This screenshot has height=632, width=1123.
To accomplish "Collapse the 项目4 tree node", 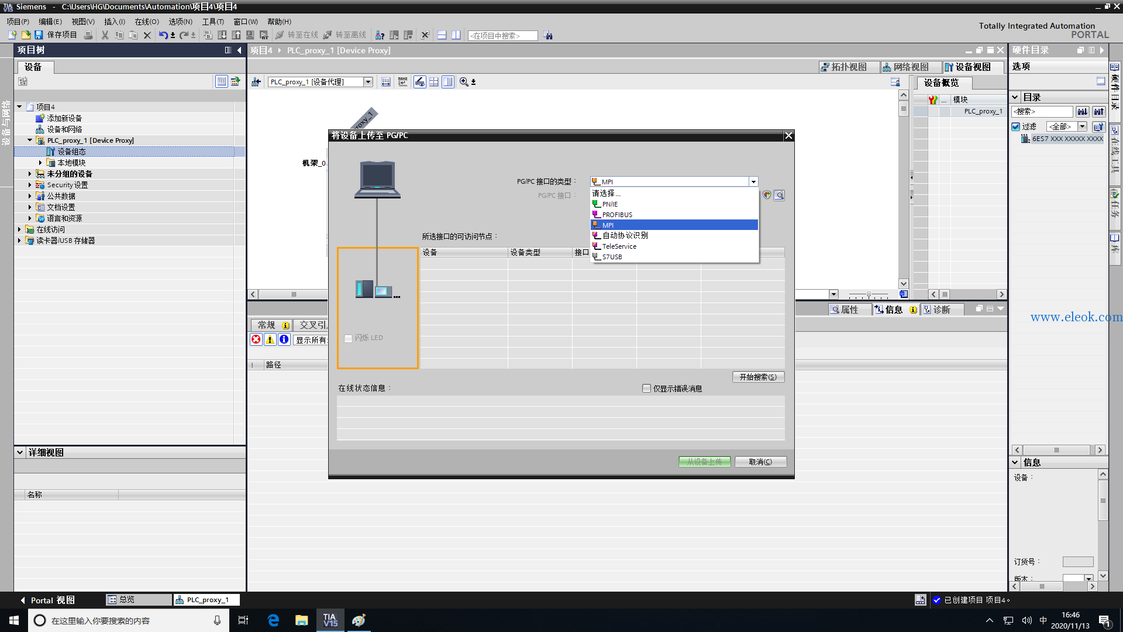I will point(19,107).
